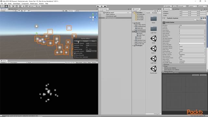Toggle the Emission module checkbox
This screenshot has height=117, width=208.
163,64
